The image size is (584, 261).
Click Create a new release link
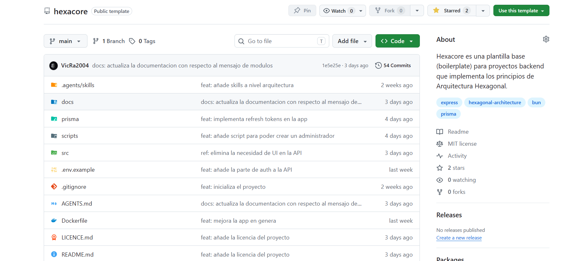point(459,238)
